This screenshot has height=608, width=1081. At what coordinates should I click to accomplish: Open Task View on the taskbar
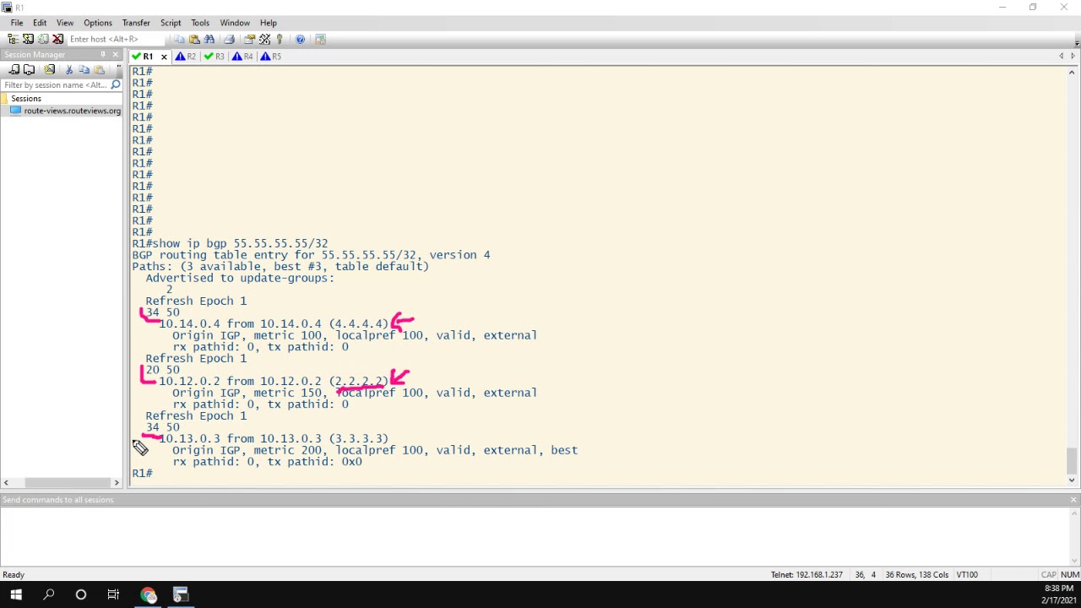(113, 595)
